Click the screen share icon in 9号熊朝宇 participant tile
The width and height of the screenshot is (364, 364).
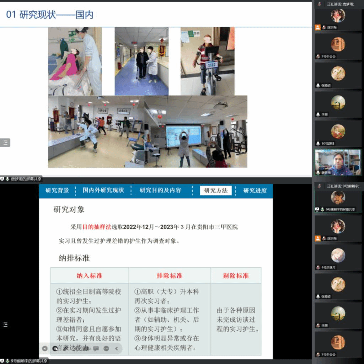pyautogui.click(x=318, y=210)
